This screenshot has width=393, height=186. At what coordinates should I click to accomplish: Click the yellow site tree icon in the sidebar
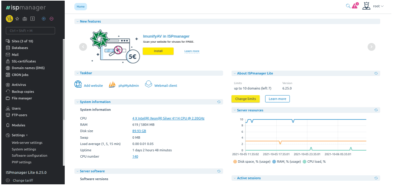coord(9,19)
